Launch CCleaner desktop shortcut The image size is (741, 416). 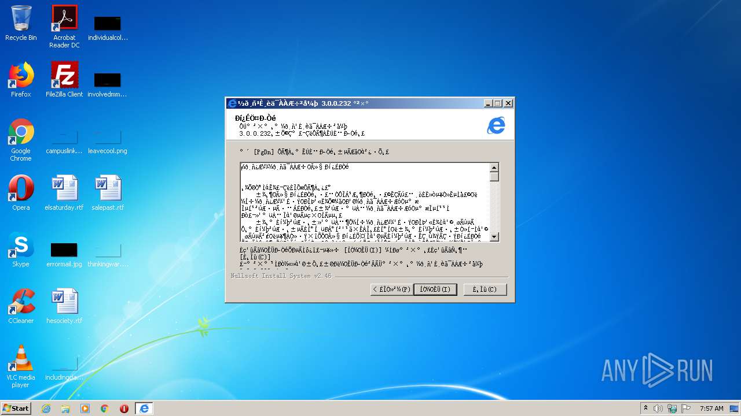(x=21, y=306)
